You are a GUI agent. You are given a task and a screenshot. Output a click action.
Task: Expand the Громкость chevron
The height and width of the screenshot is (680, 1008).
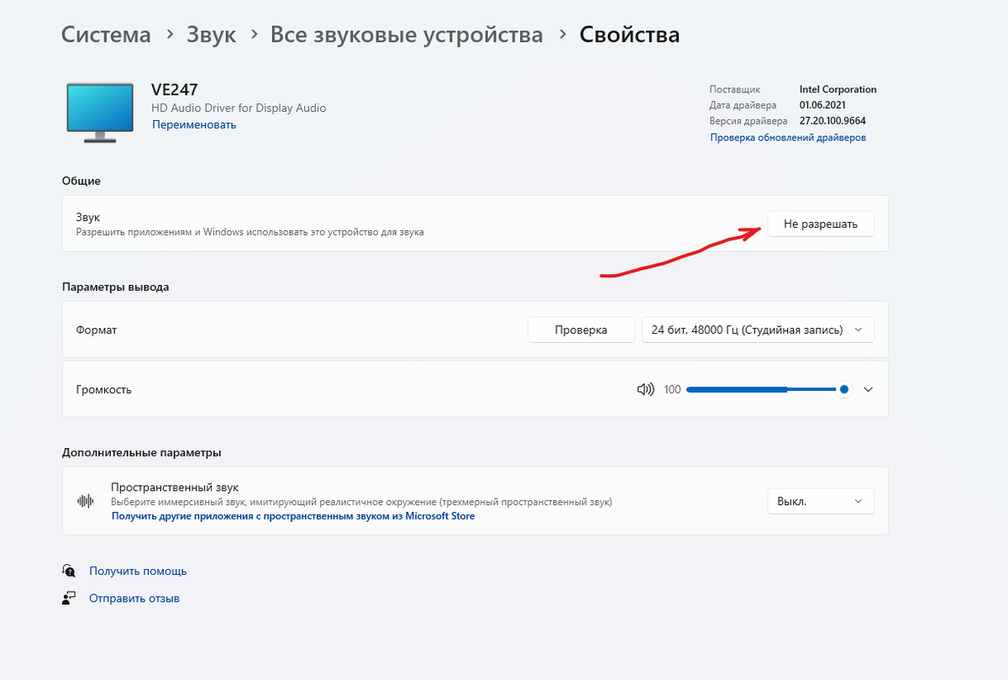(869, 388)
